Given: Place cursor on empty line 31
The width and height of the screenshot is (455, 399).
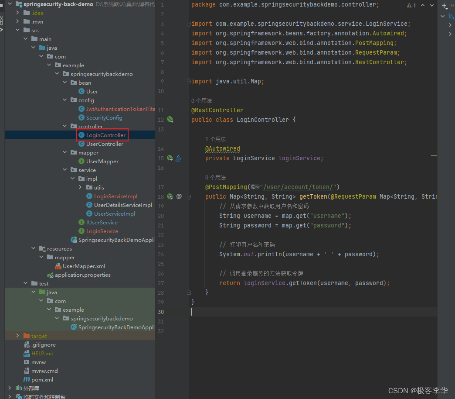Looking at the screenshot, I should pyautogui.click(x=313, y=321).
